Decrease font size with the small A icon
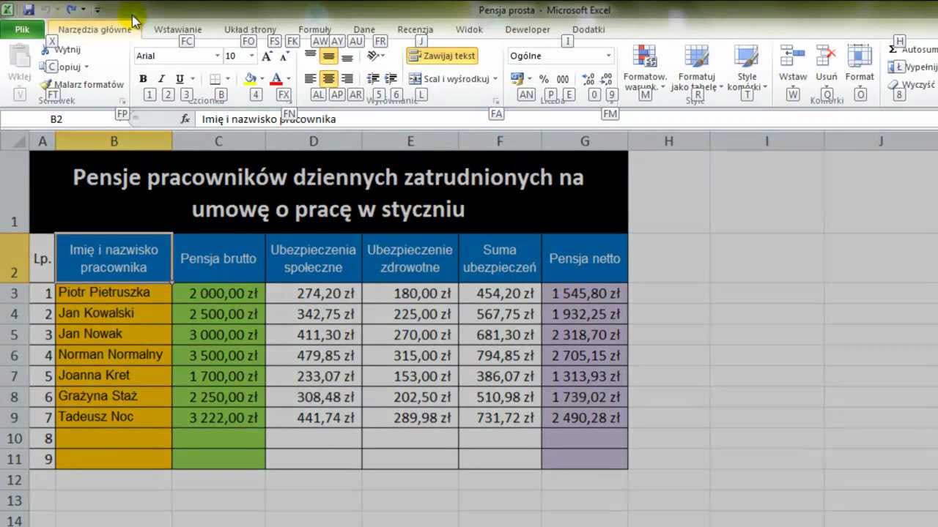 pyautogui.click(x=285, y=56)
